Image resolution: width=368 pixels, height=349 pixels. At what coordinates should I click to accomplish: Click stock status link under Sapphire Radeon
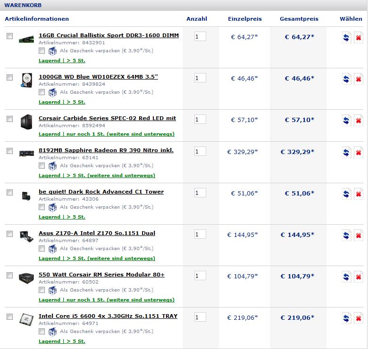coord(97,176)
